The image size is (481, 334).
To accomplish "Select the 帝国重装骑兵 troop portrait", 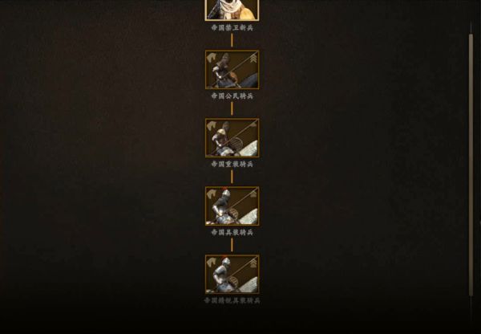I will (x=232, y=138).
